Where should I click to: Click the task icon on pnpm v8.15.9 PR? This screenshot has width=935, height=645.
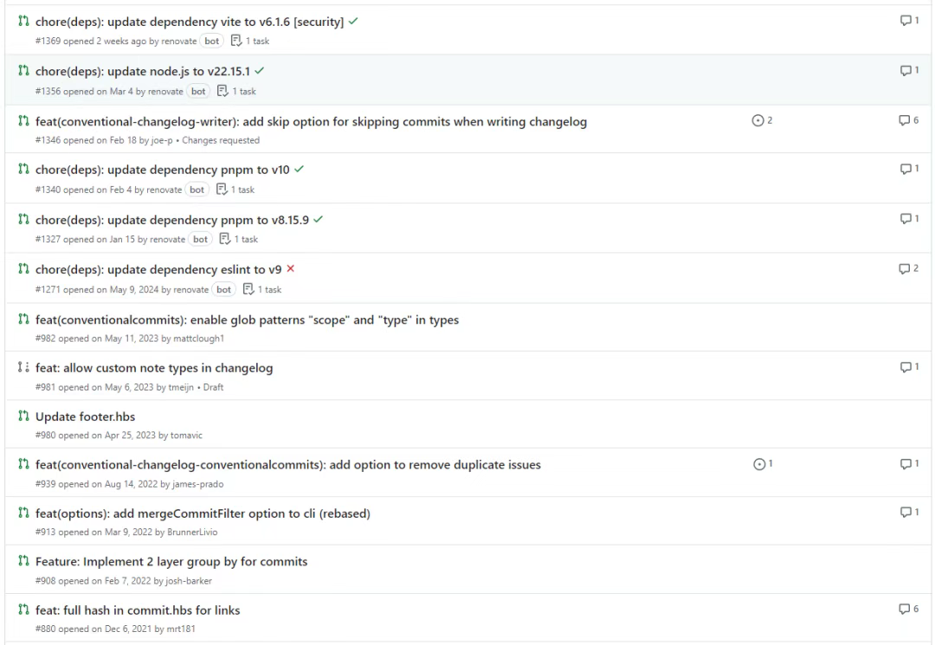click(x=225, y=238)
